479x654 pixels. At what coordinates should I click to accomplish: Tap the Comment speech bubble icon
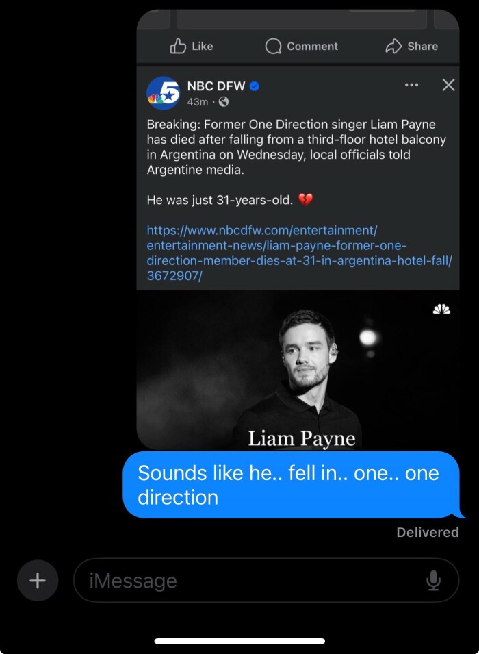pyautogui.click(x=274, y=46)
